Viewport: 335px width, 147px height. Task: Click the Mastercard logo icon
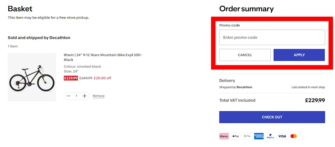click(x=294, y=136)
